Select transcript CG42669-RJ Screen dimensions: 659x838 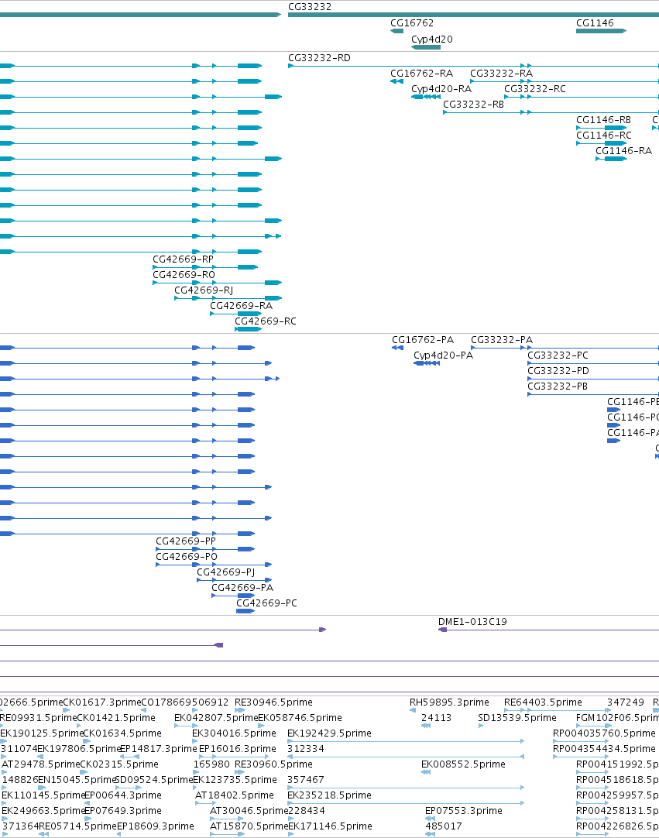203,290
